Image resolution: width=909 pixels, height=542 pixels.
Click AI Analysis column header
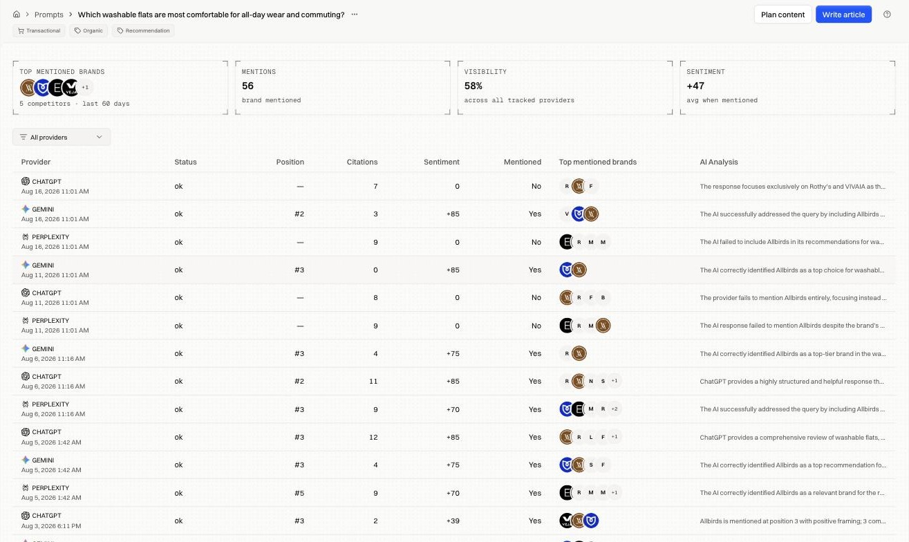[x=719, y=162]
